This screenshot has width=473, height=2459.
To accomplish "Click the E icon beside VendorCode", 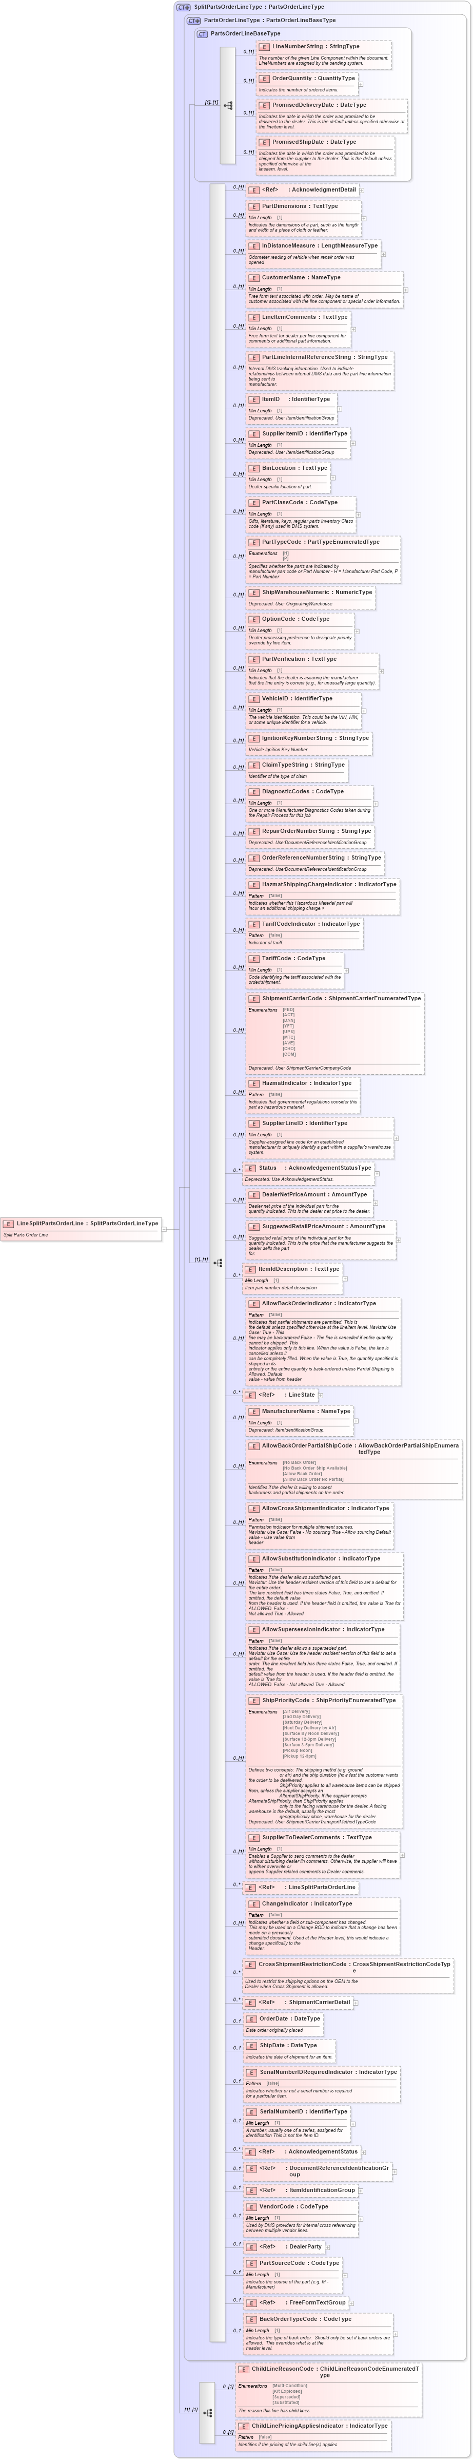I will 251,2206.
